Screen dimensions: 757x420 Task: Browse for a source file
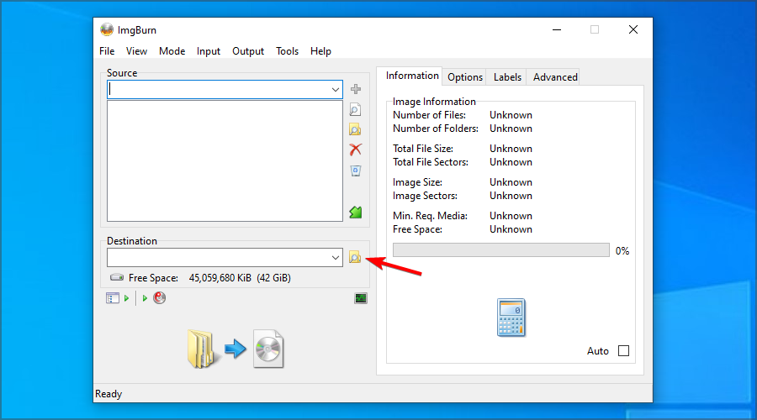pyautogui.click(x=356, y=109)
